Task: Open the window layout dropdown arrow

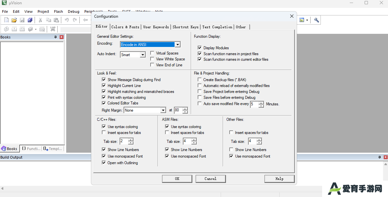Action: coord(307,20)
